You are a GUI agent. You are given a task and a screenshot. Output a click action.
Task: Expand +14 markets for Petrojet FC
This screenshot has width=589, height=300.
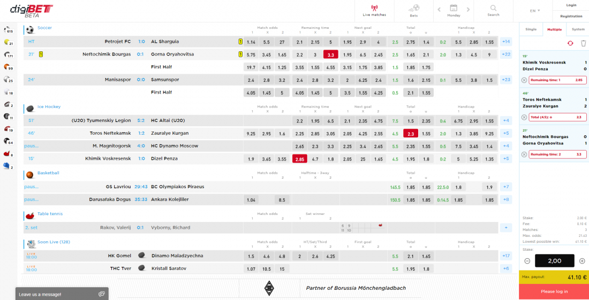(x=505, y=42)
